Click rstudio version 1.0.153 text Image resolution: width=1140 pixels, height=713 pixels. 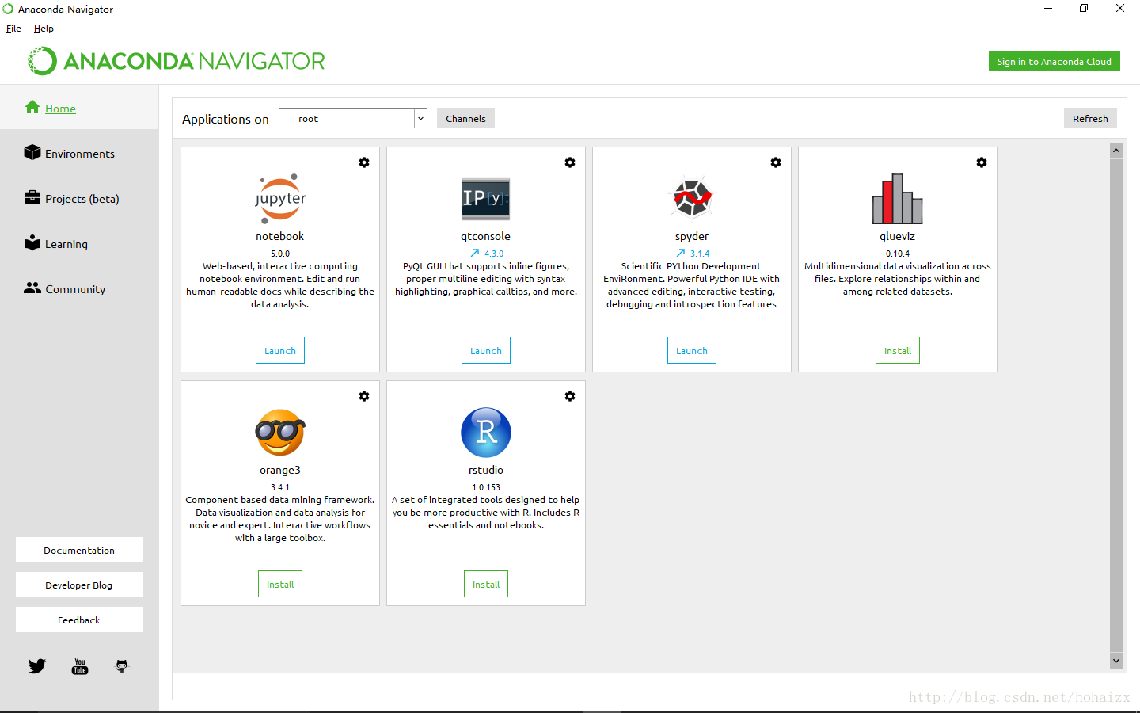(486, 487)
